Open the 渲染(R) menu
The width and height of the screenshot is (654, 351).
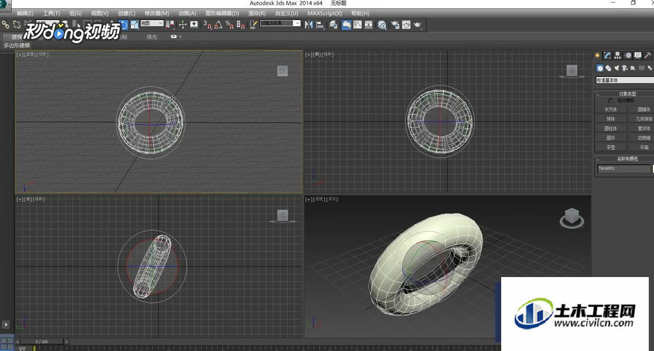click(257, 13)
